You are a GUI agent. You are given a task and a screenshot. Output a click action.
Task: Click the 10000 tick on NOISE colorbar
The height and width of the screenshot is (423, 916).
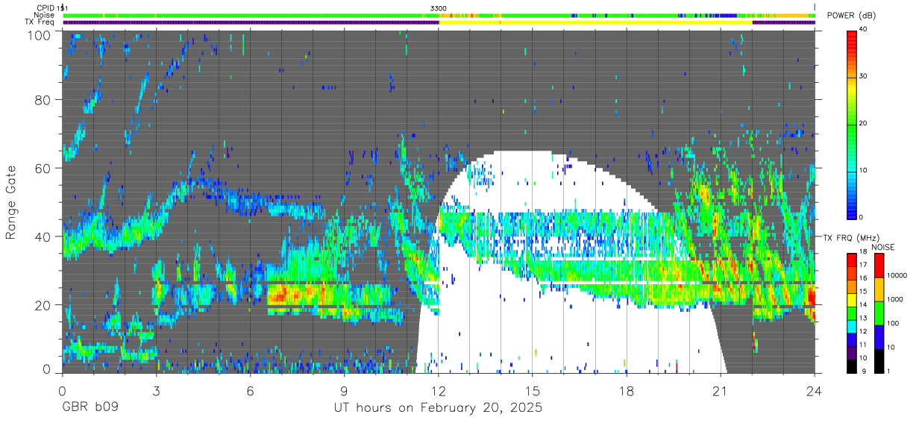click(x=898, y=277)
